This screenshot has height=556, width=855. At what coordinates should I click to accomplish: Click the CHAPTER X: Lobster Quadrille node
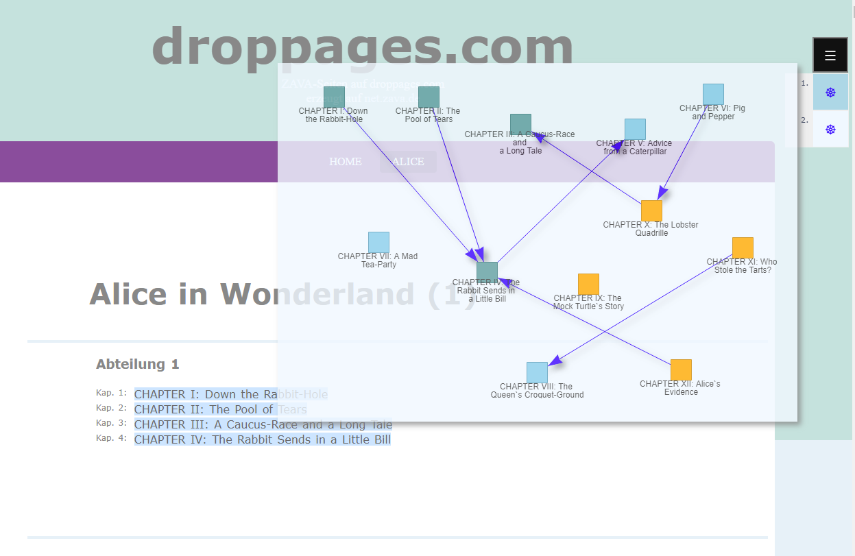652,210
